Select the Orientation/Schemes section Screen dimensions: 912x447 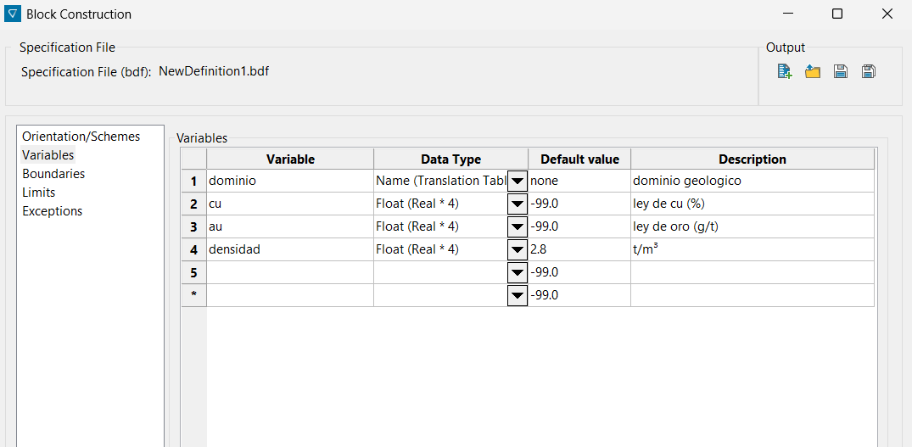[x=81, y=137]
